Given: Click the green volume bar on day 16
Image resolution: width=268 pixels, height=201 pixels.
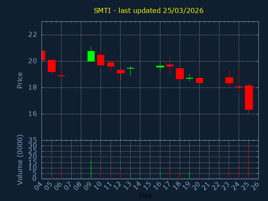Looking at the screenshot, I should [x=160, y=175].
